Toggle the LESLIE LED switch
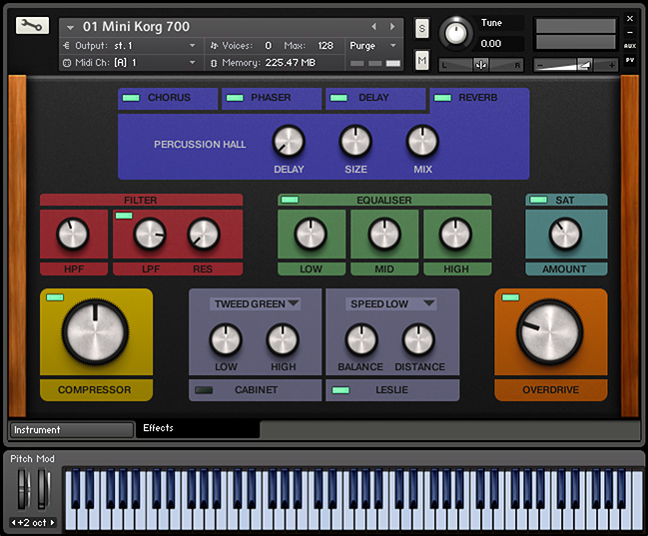 340,390
